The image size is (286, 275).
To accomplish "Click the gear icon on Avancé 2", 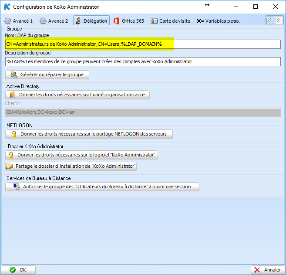I will pos(43,21).
